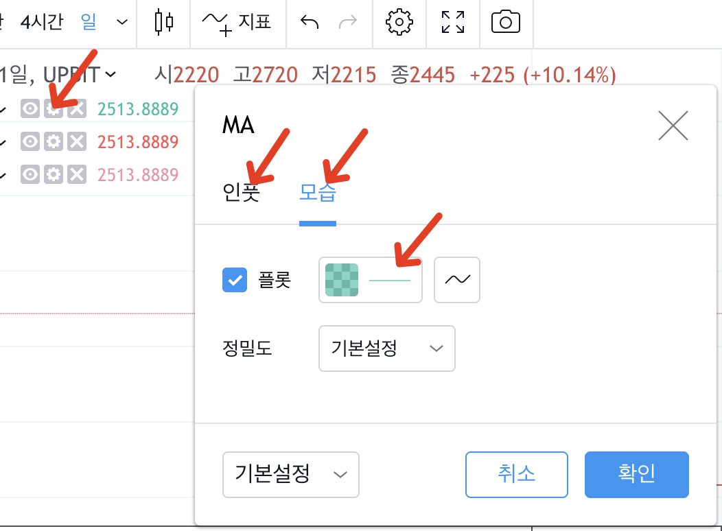Expand the 정밀도 기본설정 dropdown
Viewport: 722px width, 531px height.
[386, 349]
